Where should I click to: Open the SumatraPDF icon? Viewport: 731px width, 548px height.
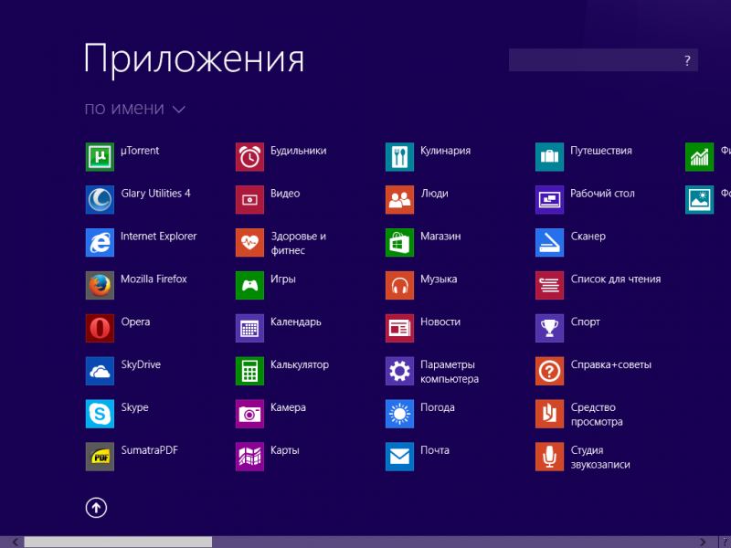[100, 458]
